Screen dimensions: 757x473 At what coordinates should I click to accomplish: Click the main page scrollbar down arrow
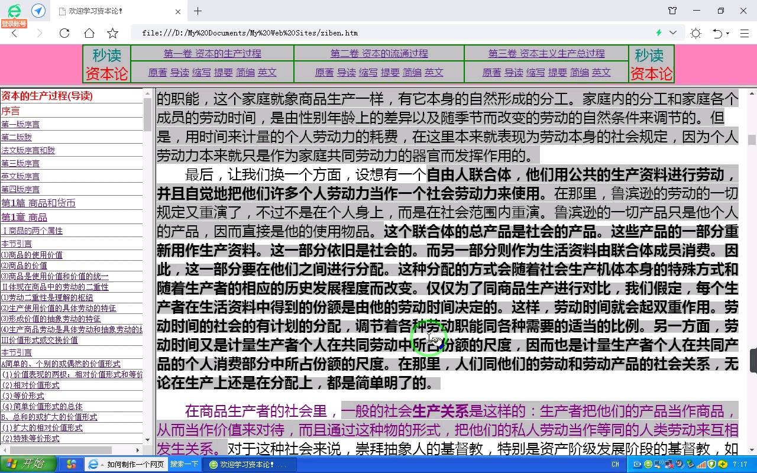click(752, 451)
